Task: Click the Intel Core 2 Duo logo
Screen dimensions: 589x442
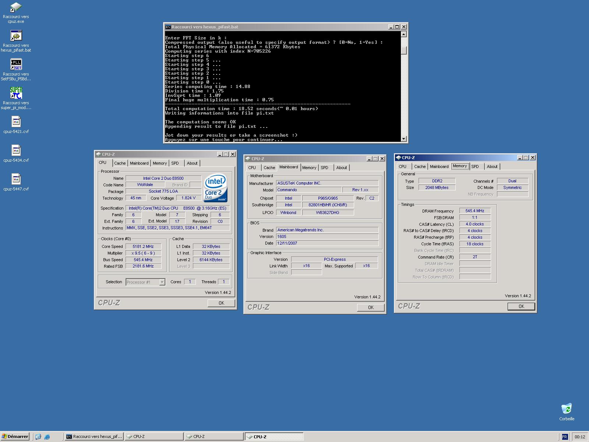Action: tap(215, 187)
